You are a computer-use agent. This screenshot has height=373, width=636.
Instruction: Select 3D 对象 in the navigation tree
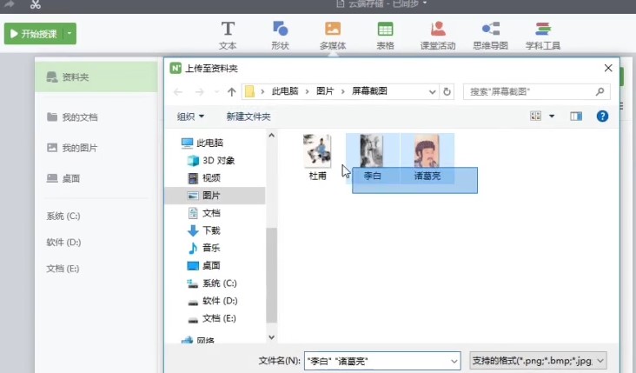[211, 160]
